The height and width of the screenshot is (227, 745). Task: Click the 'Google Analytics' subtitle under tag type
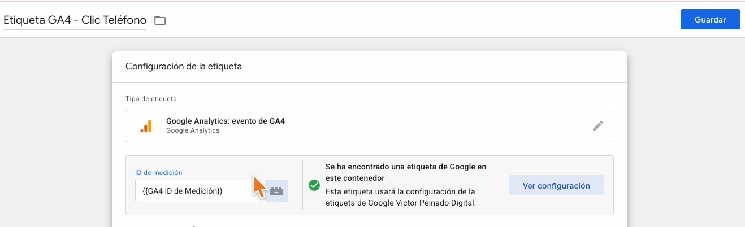click(x=192, y=130)
